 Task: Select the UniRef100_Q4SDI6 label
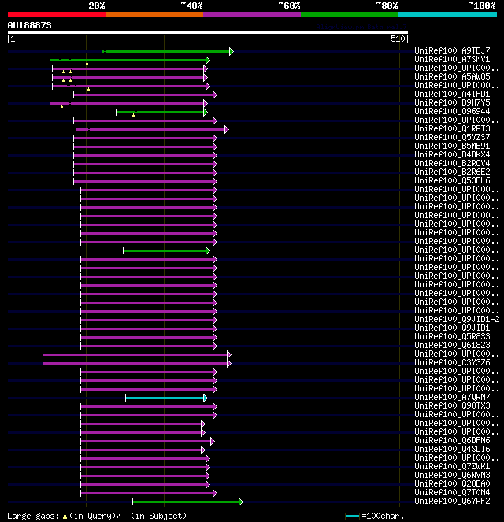coord(452,449)
